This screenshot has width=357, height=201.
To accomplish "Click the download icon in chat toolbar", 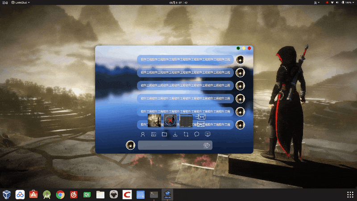I will (x=175, y=134).
